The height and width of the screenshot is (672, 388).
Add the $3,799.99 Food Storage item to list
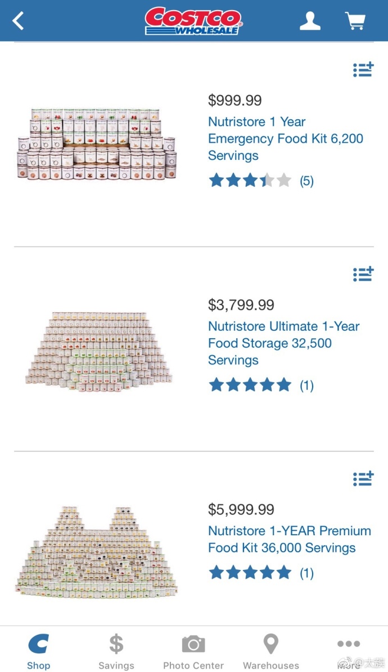coord(363,274)
